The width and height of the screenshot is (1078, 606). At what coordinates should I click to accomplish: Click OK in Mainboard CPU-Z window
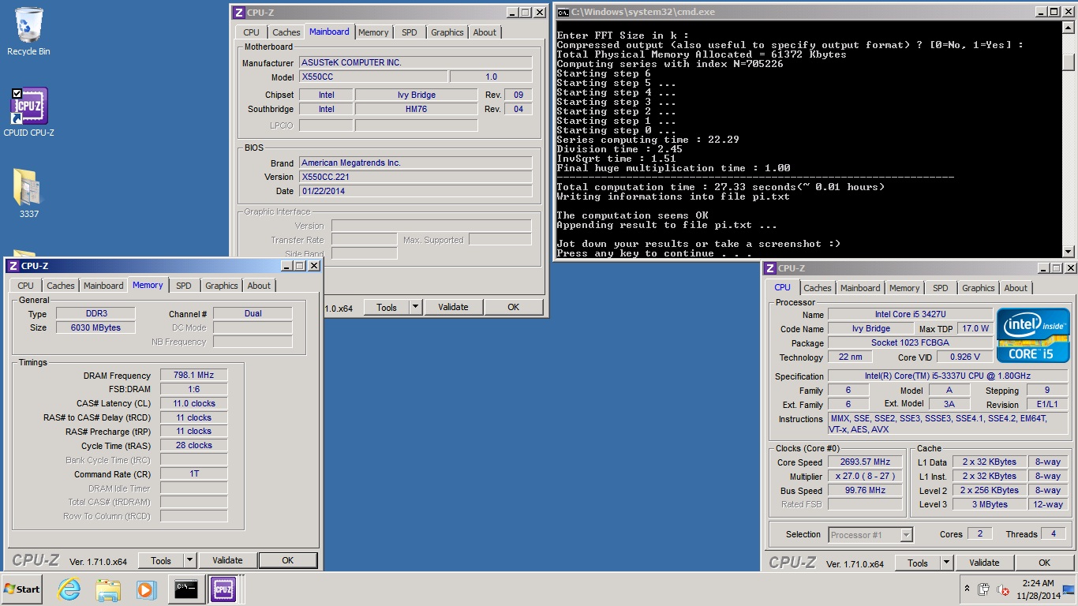click(513, 307)
